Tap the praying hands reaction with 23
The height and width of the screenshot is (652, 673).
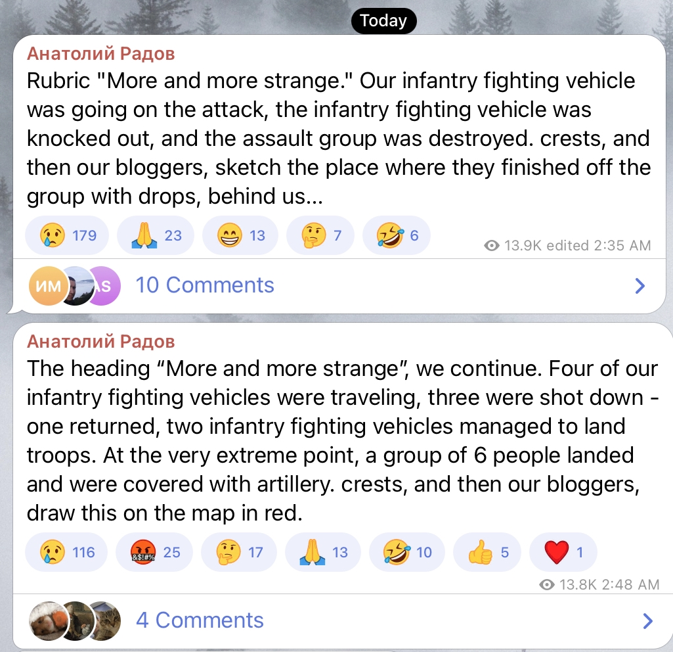click(155, 235)
